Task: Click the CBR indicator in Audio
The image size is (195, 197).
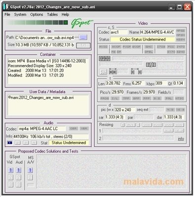Action: (74, 128)
